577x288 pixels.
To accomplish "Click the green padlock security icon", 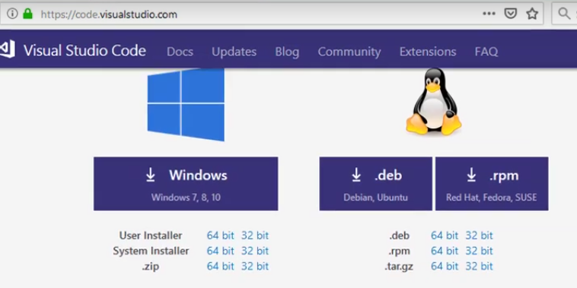I will click(x=27, y=14).
